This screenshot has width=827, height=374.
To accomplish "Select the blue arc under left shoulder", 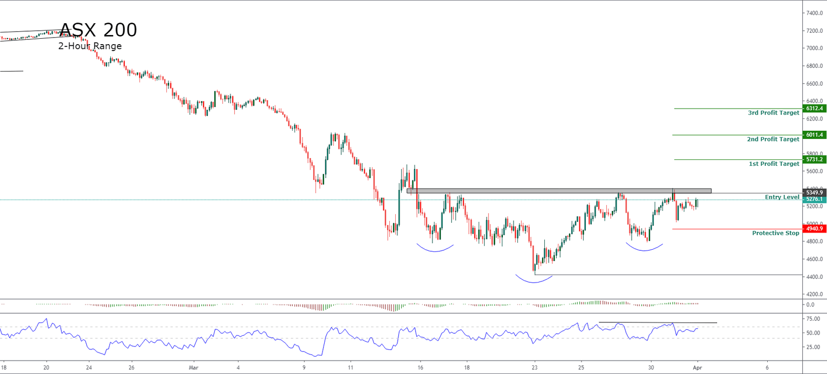I will point(435,249).
